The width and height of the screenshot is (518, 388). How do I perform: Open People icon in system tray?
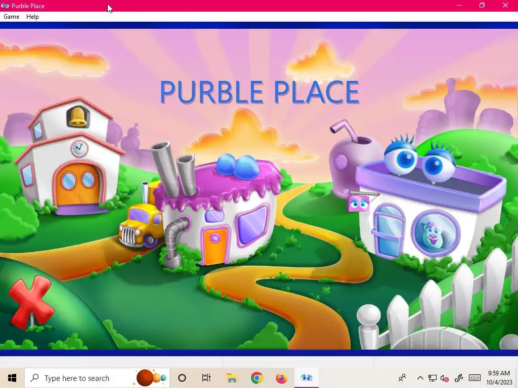(x=402, y=378)
